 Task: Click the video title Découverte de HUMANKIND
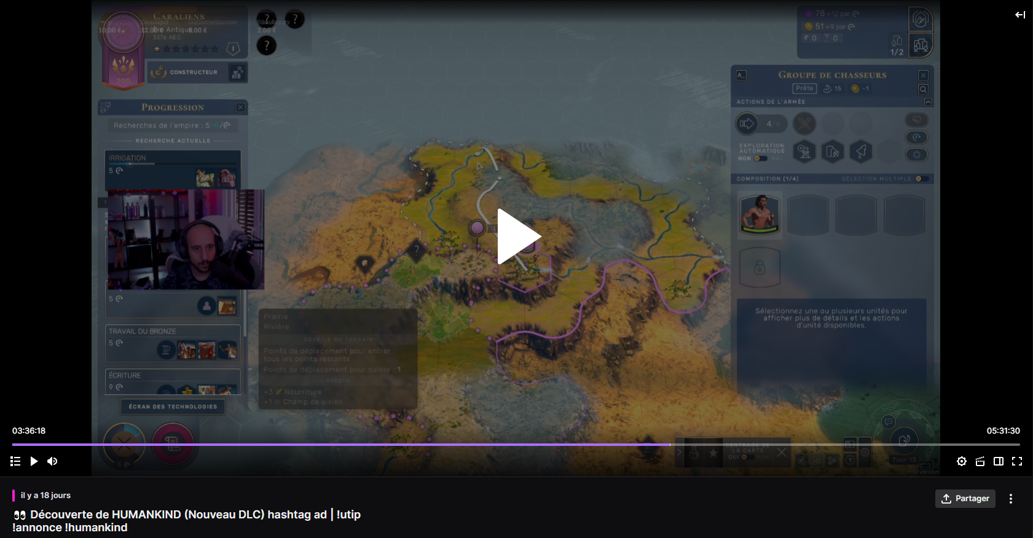point(187,521)
